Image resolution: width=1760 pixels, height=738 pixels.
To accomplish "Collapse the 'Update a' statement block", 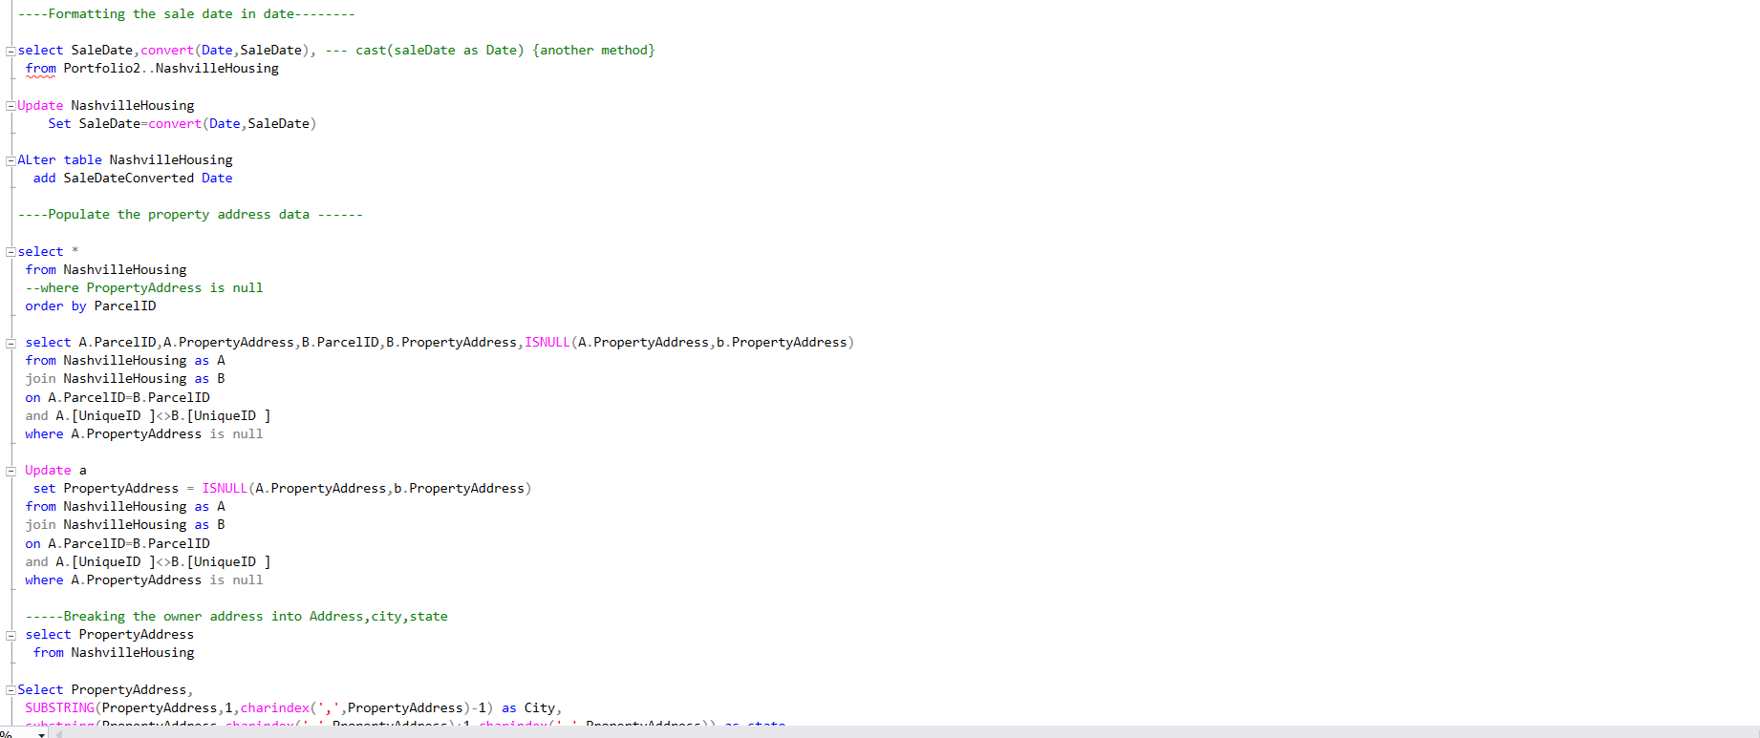I will pyautogui.click(x=11, y=471).
